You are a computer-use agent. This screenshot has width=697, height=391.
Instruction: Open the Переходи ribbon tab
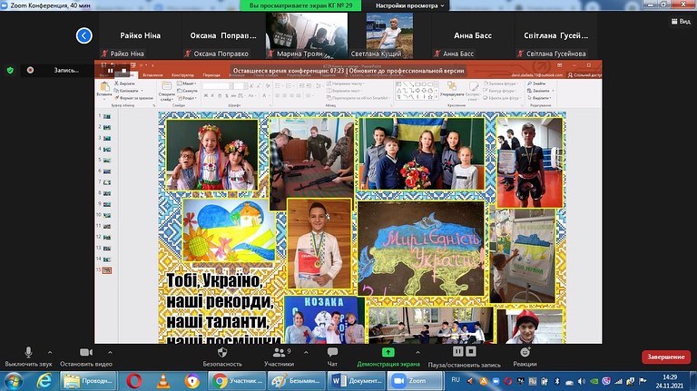click(x=211, y=75)
